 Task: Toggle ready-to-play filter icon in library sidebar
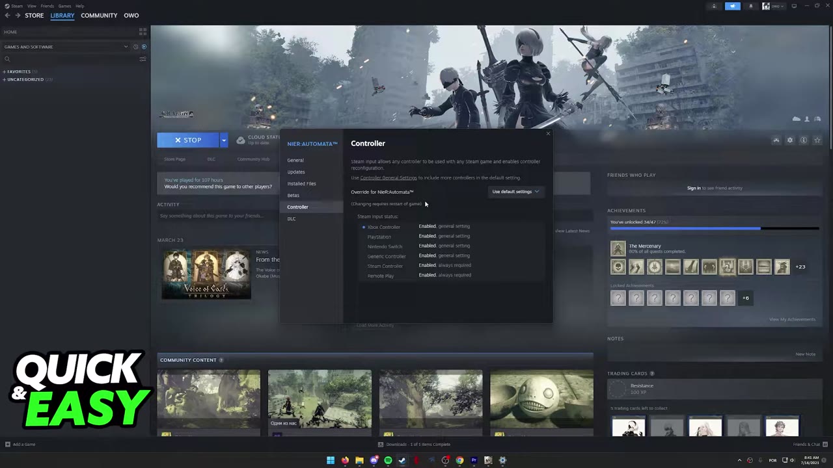pyautogui.click(x=144, y=47)
